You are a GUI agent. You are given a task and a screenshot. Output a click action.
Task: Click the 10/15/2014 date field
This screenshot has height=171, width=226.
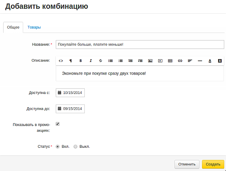click(x=70, y=93)
